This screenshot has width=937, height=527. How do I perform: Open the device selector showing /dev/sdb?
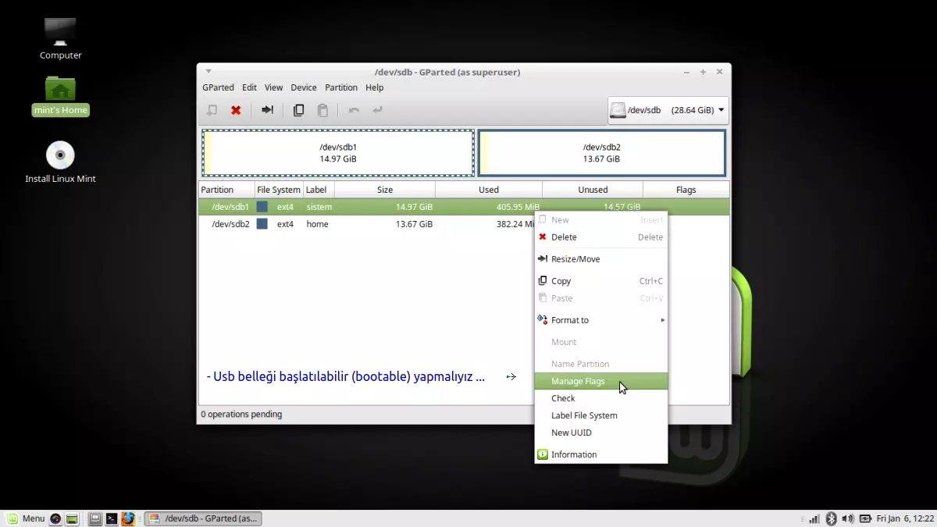click(667, 110)
